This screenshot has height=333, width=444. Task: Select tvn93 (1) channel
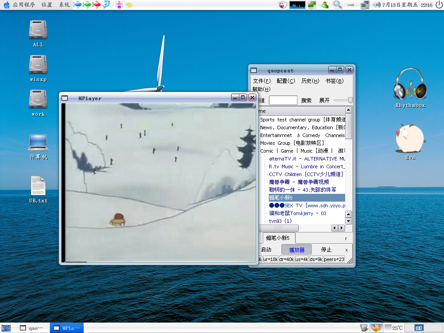[281, 221]
